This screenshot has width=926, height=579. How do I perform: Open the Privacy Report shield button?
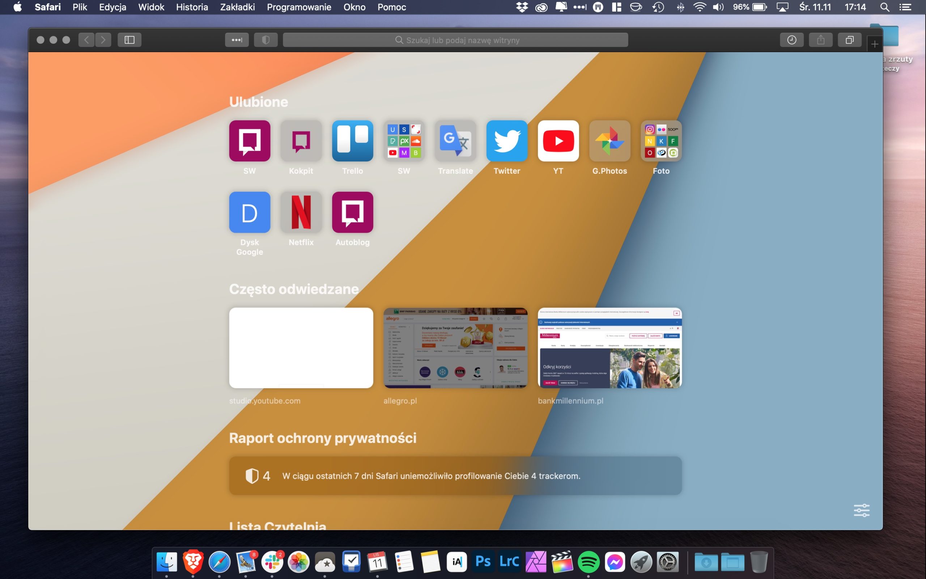tap(266, 40)
